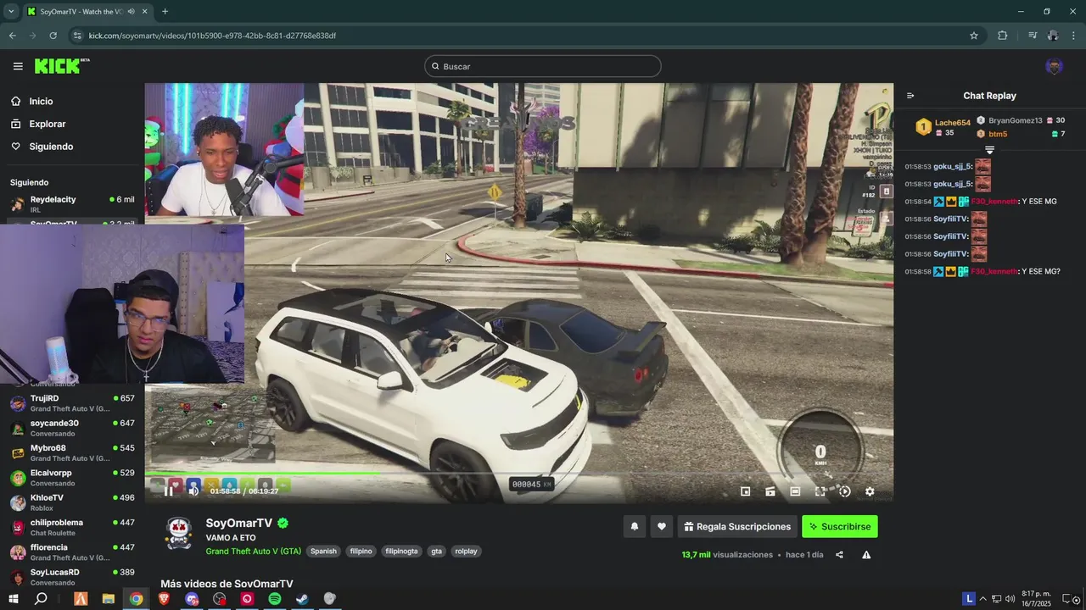The image size is (1086, 610).
Task: Cast the video to device
Action: (x=770, y=491)
